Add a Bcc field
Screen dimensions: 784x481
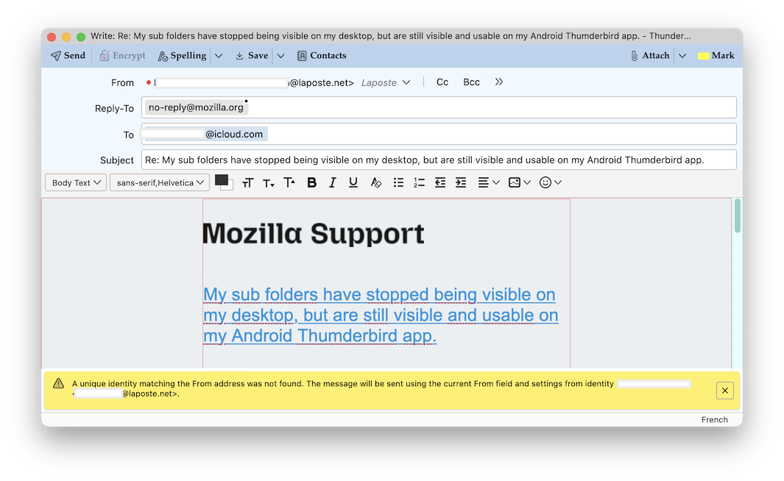click(471, 82)
